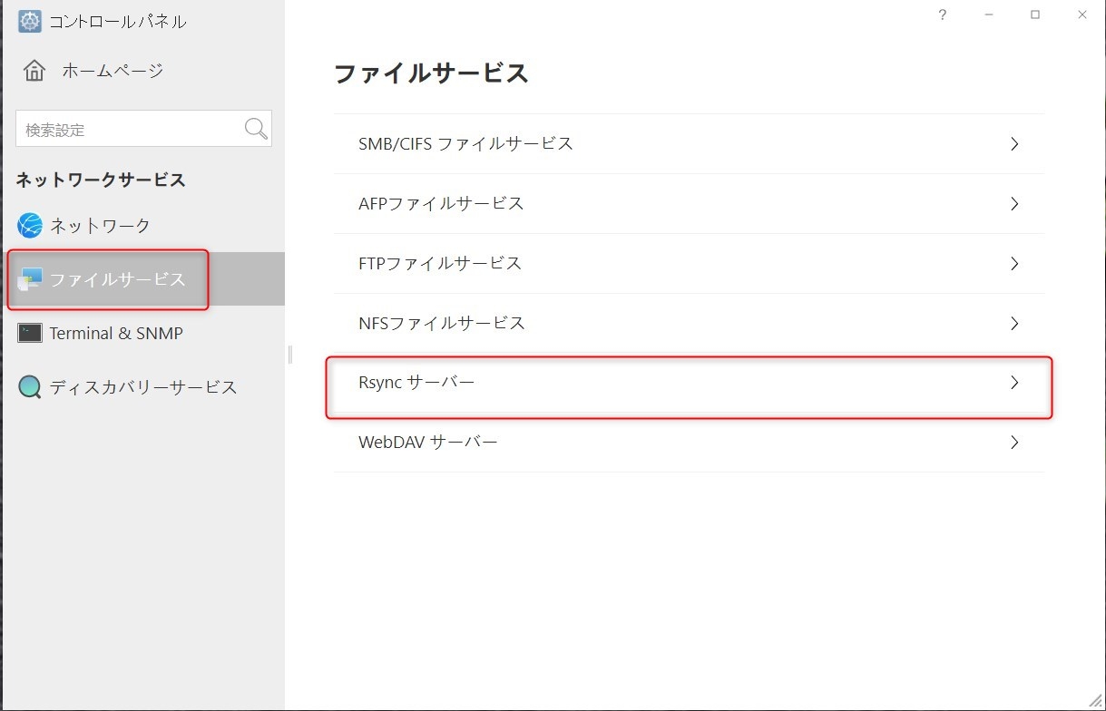The height and width of the screenshot is (711, 1106).
Task: Expand the AFP file service chevron
Action: [1014, 204]
